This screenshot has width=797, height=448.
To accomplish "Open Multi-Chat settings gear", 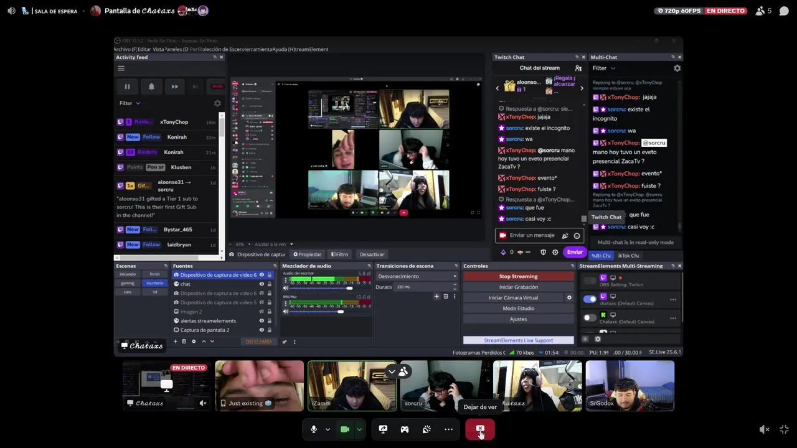I will click(677, 68).
